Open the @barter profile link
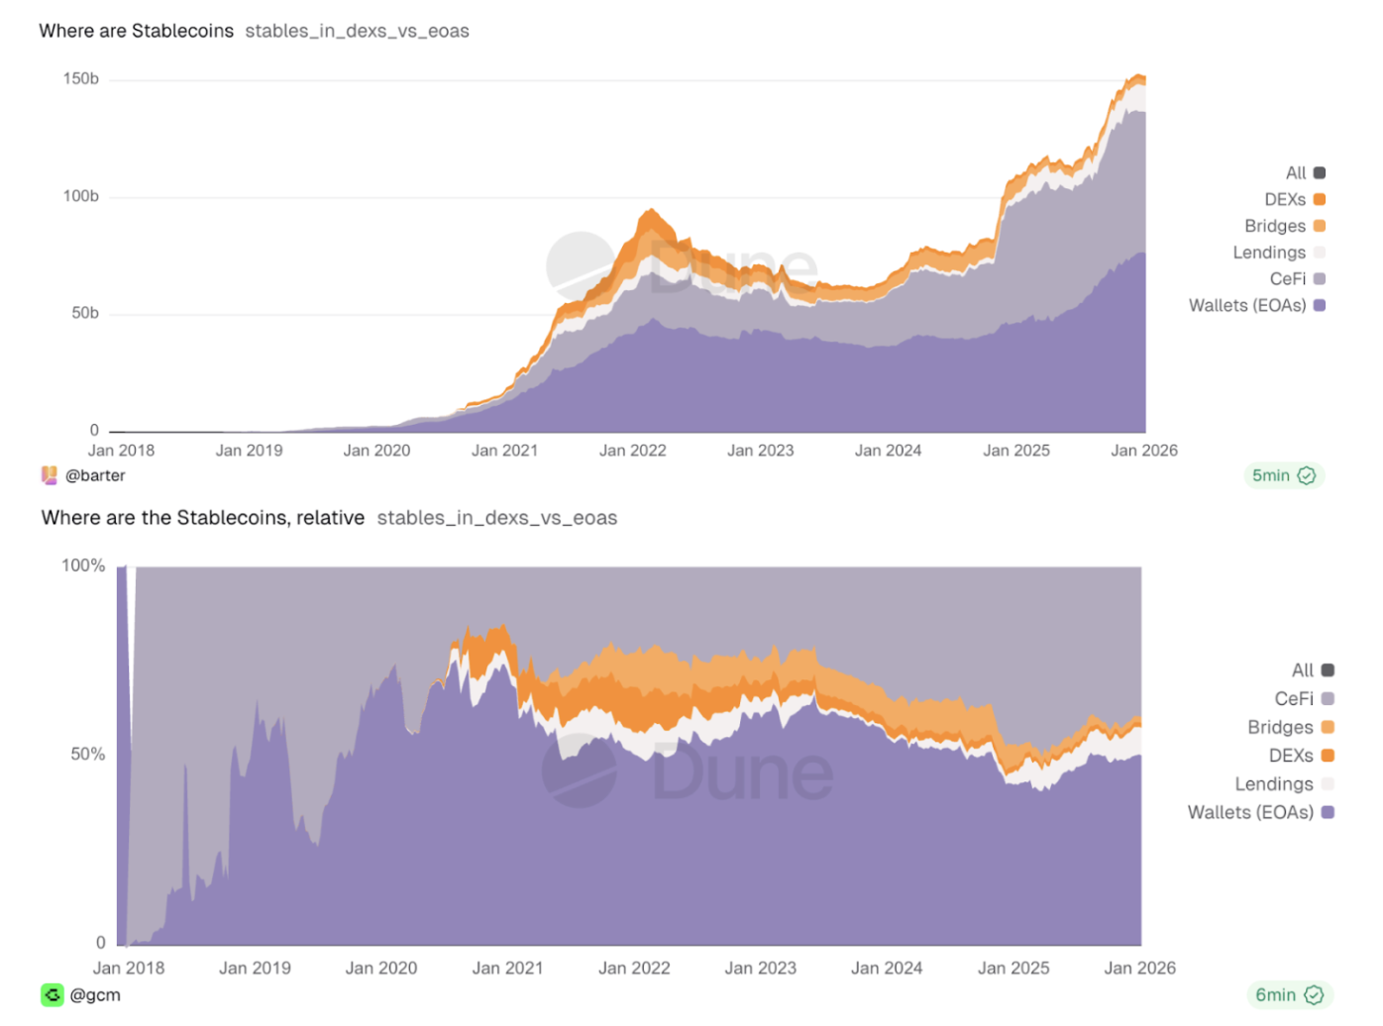Screen dimensions: 1383x1026 click(95, 475)
